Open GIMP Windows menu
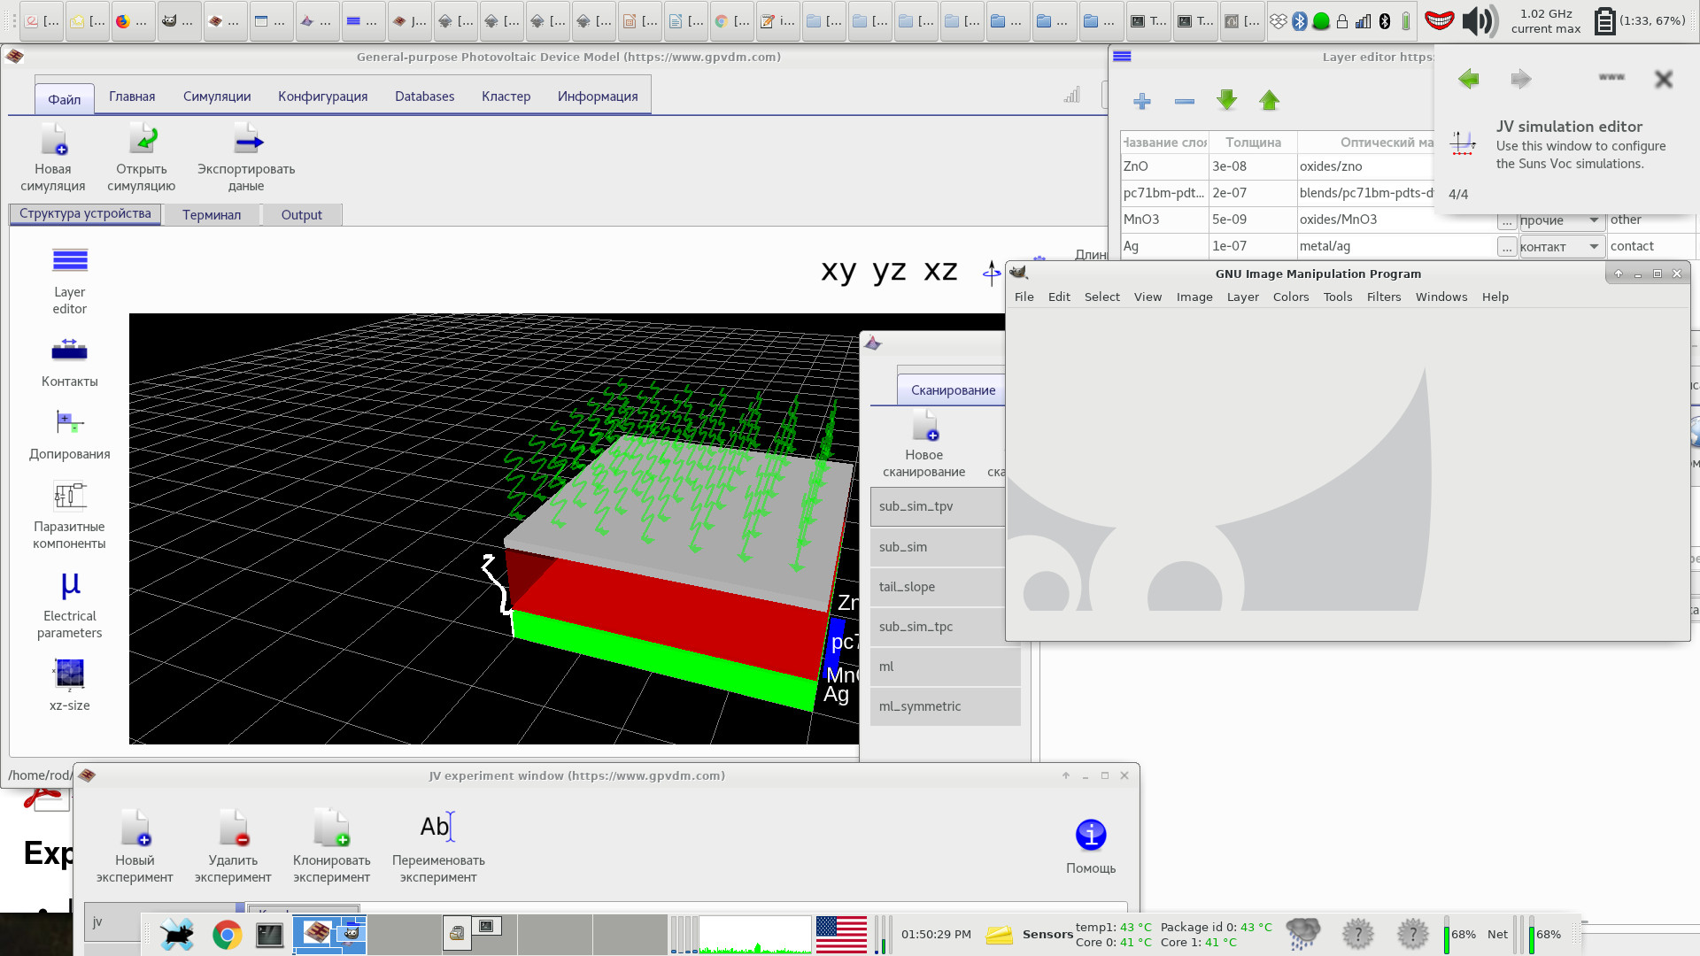Viewport: 1700px width, 956px height. coord(1441,297)
